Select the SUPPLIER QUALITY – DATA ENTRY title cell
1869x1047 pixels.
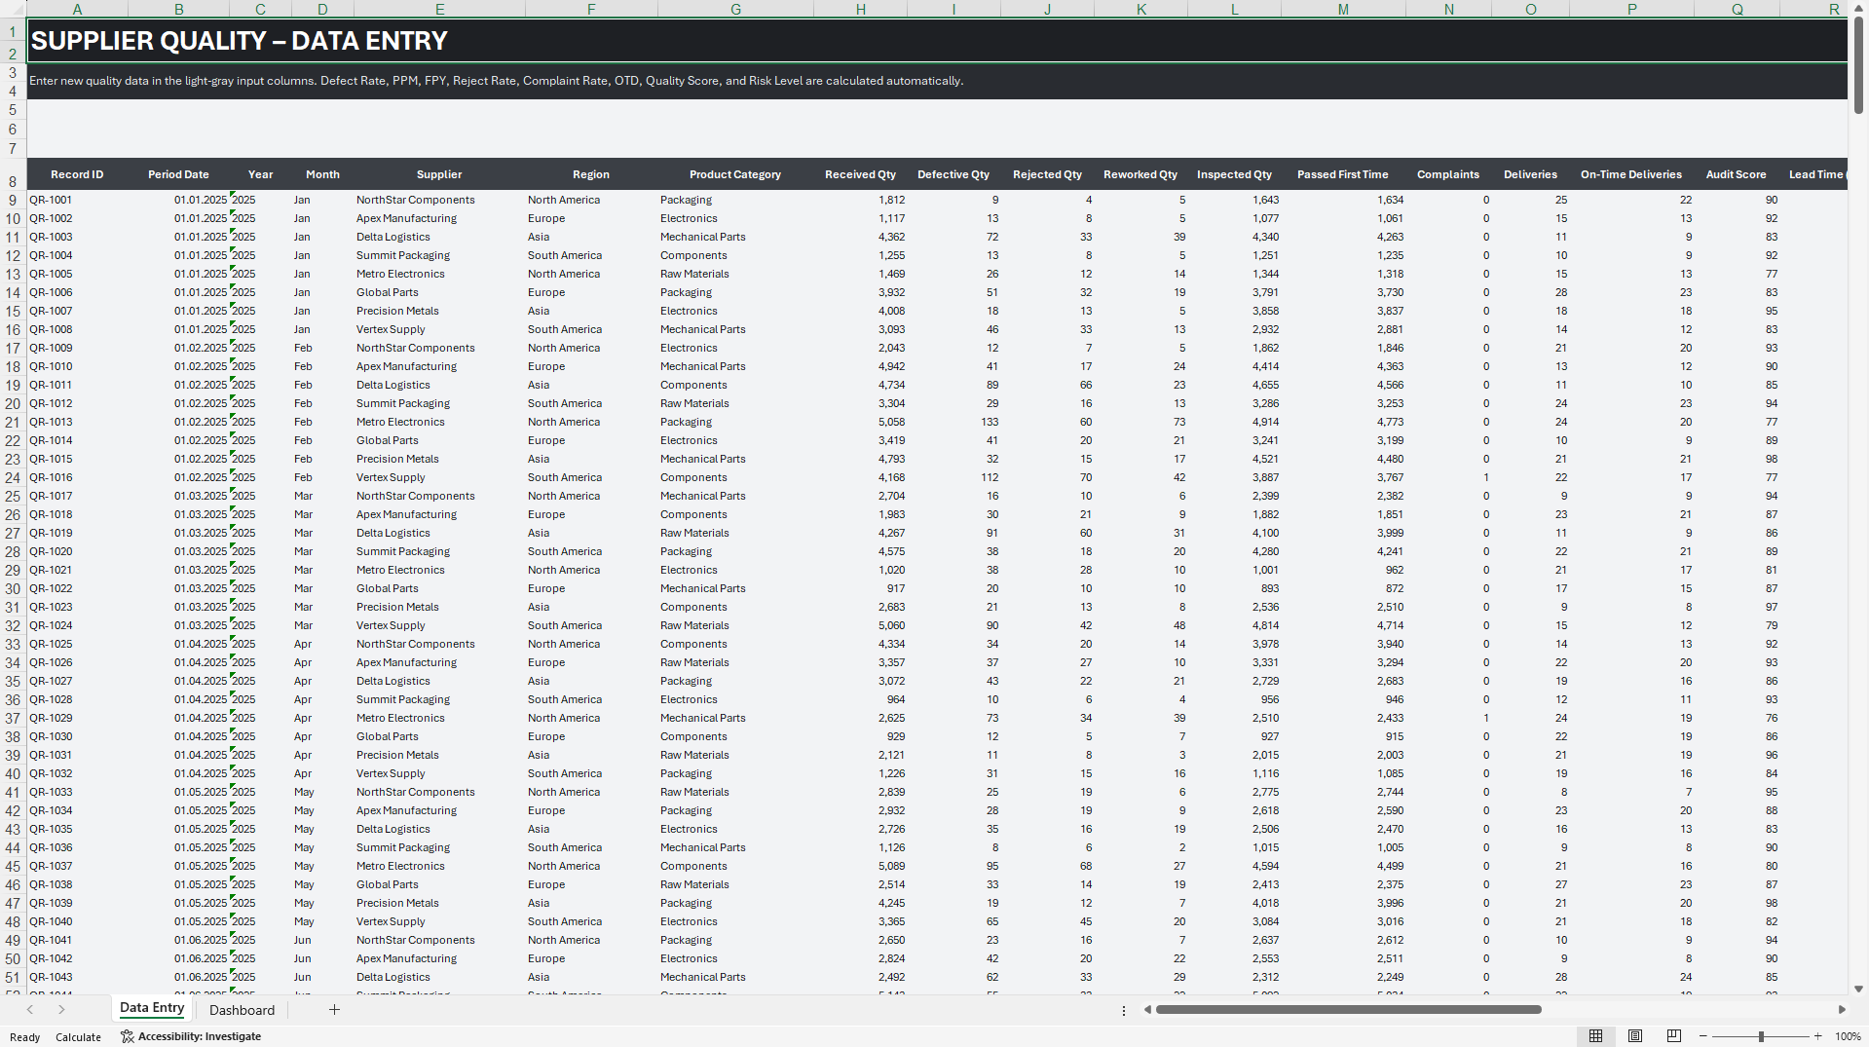(937, 41)
